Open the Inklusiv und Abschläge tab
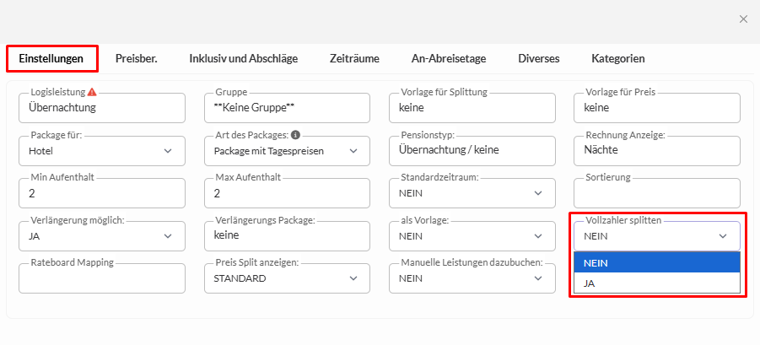Viewport: 760px width, 345px height. [243, 59]
